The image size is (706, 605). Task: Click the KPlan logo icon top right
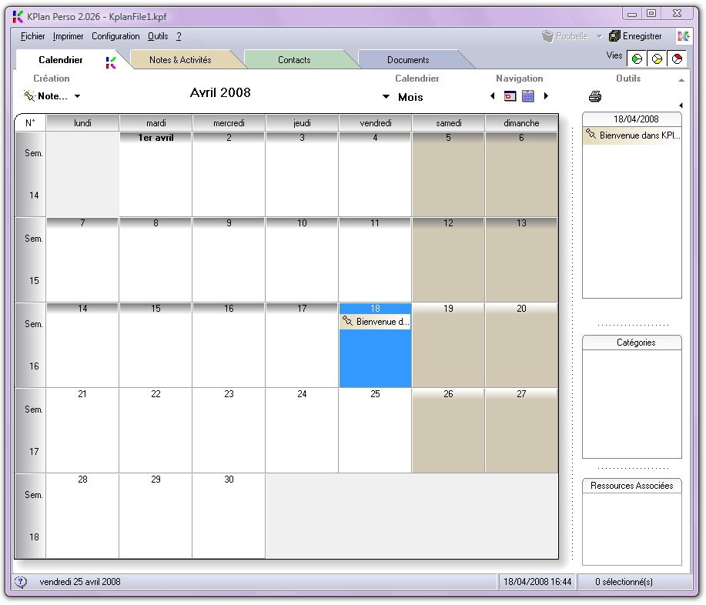683,36
